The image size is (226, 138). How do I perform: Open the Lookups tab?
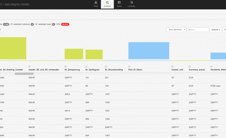pyautogui.click(x=131, y=4)
